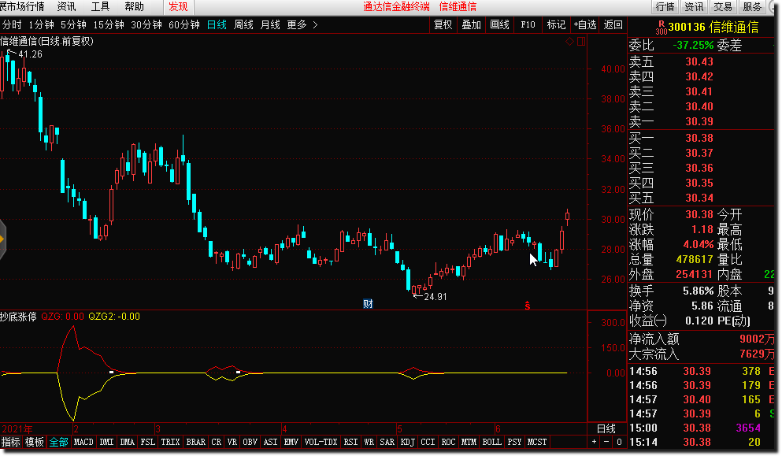Select the ROC indicator
This screenshot has height=456, width=782.
pyautogui.click(x=448, y=442)
